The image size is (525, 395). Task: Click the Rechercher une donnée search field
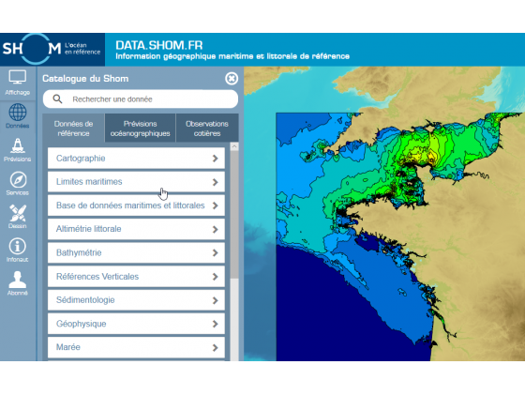(x=141, y=99)
